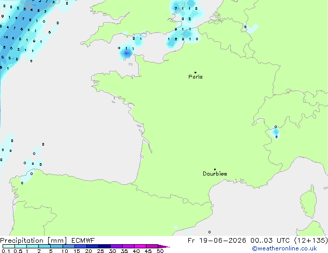The height and width of the screenshot is (253, 328).
Task: Click the 00..03 UTC time label
Action: point(270,241)
